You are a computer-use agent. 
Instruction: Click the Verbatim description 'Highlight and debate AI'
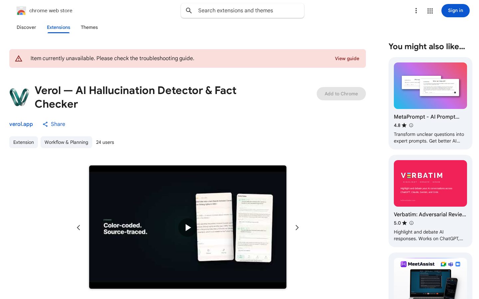pyautogui.click(x=428, y=235)
